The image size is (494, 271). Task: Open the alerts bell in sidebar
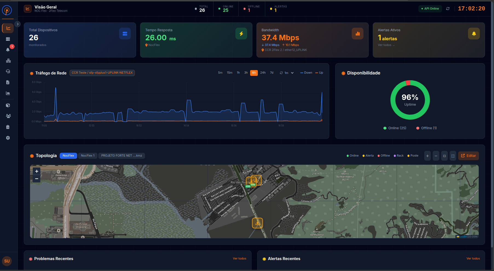pos(8,50)
